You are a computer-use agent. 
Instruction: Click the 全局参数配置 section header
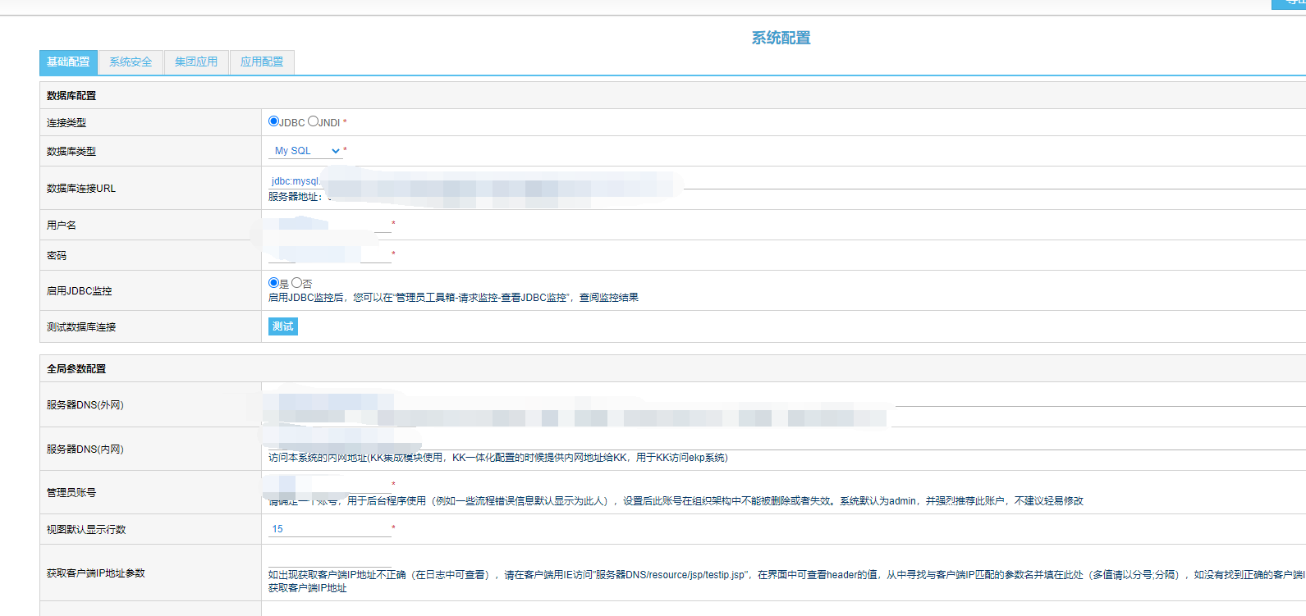76,369
